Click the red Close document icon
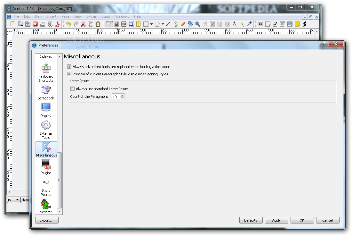 coord(35,24)
